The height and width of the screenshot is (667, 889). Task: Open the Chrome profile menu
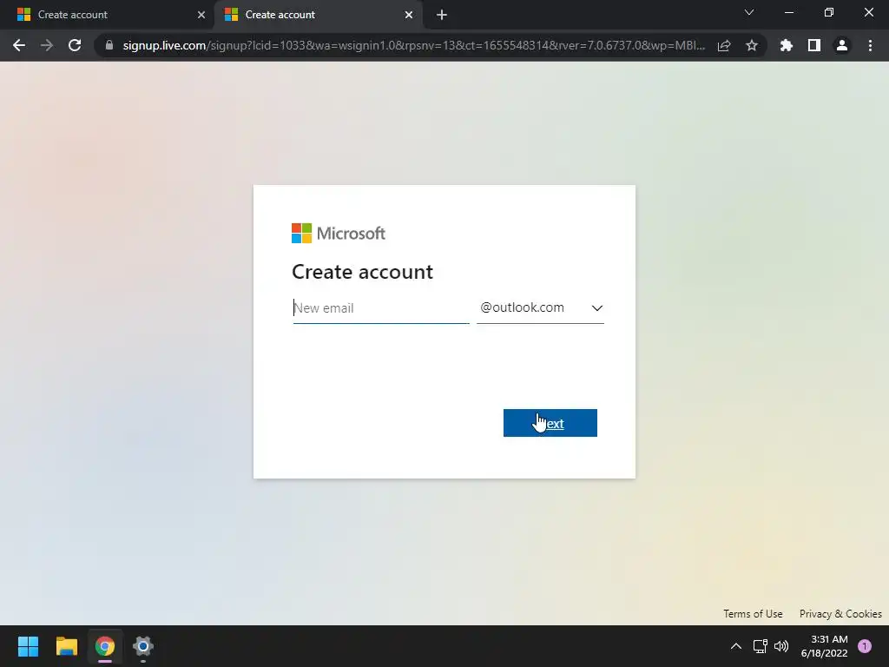click(842, 45)
